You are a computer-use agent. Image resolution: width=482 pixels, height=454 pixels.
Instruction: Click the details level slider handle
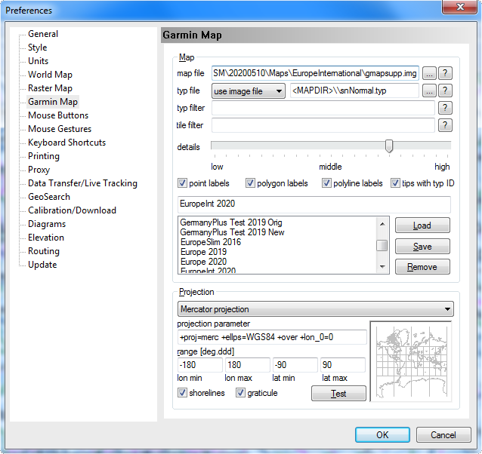tap(389, 146)
